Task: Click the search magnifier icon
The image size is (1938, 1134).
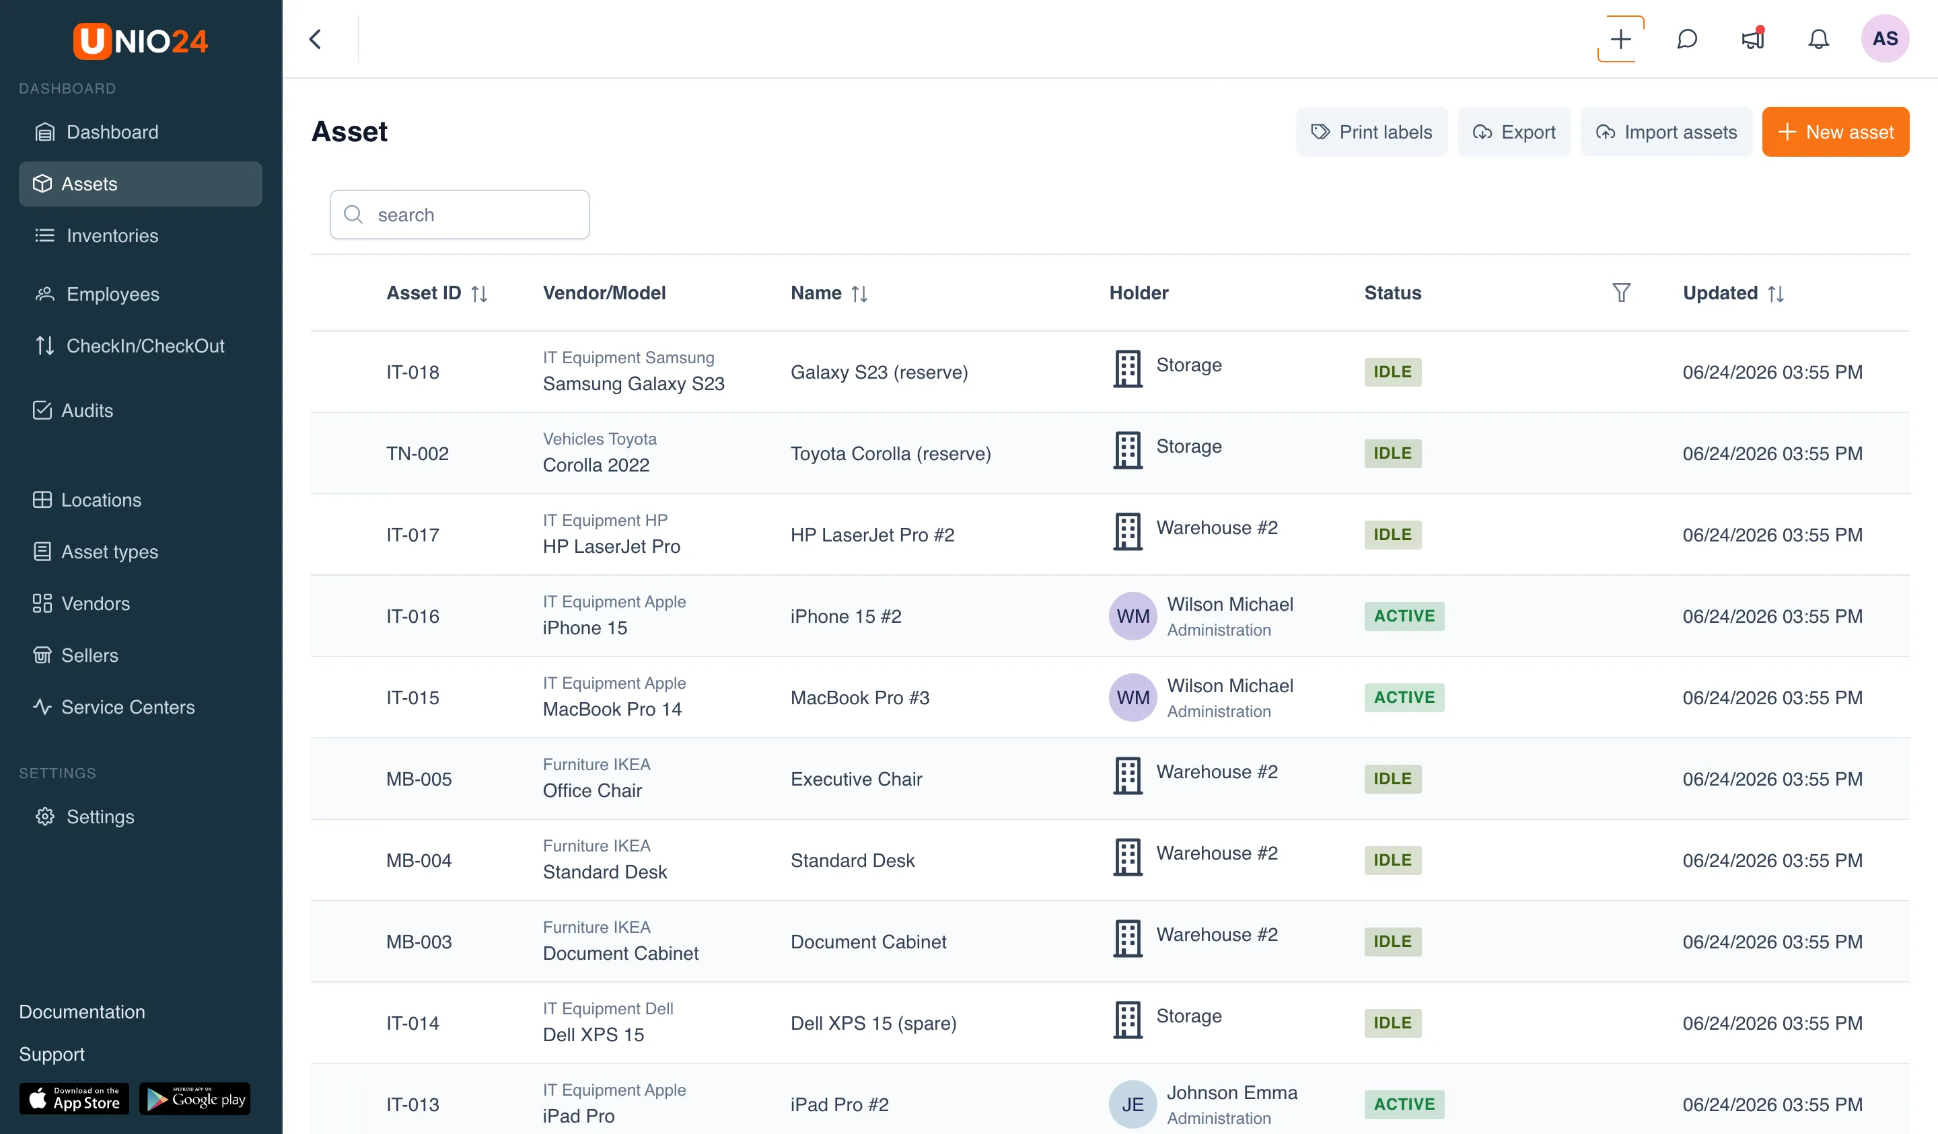Action: coord(353,215)
